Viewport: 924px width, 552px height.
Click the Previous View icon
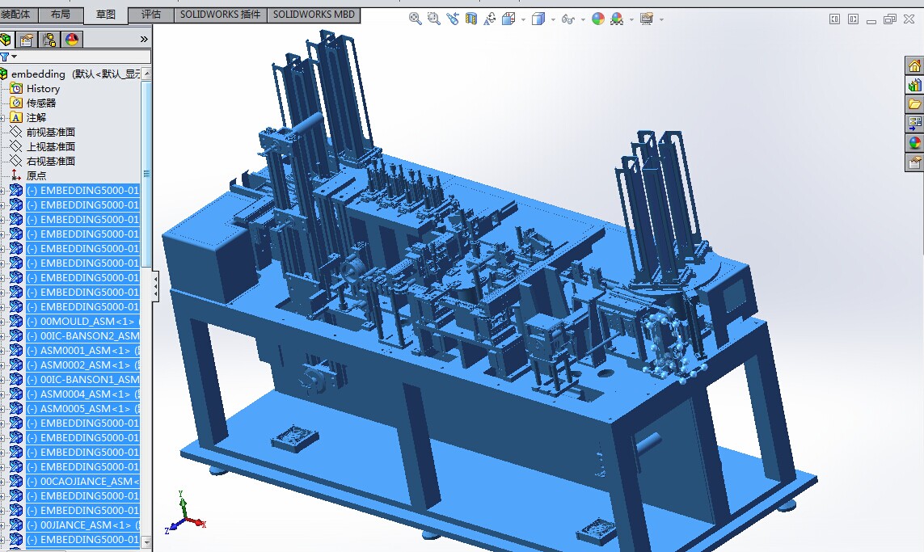coord(452,19)
